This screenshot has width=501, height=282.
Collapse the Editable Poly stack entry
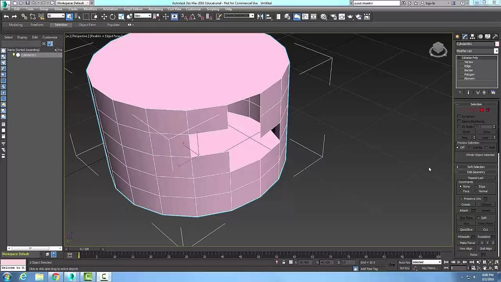click(459, 58)
